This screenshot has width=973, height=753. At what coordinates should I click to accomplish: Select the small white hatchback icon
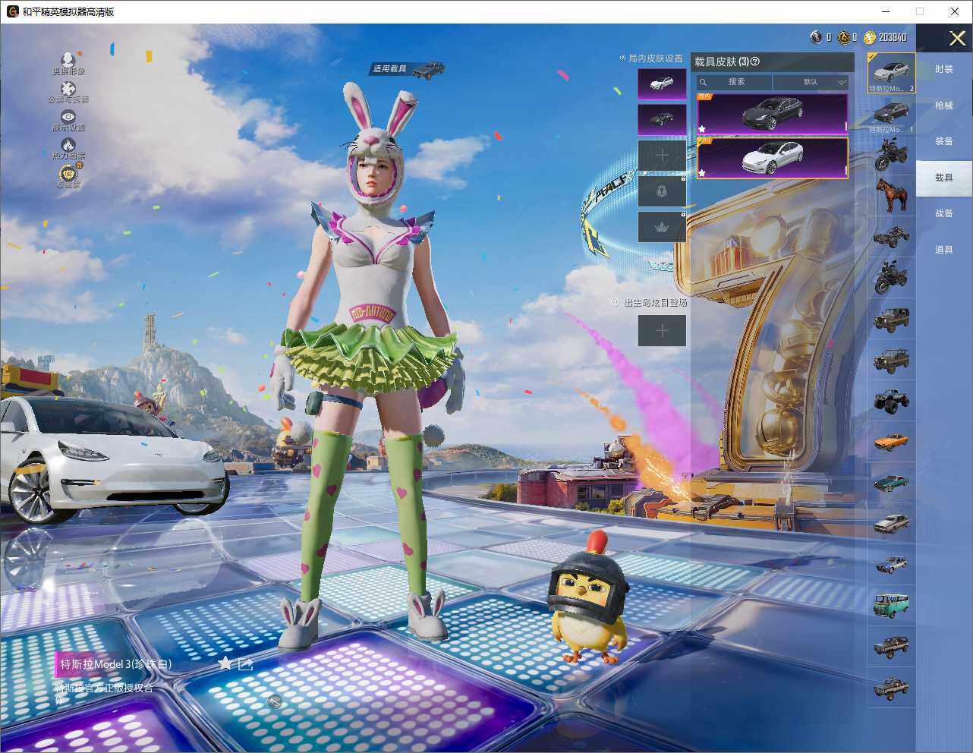click(891, 564)
